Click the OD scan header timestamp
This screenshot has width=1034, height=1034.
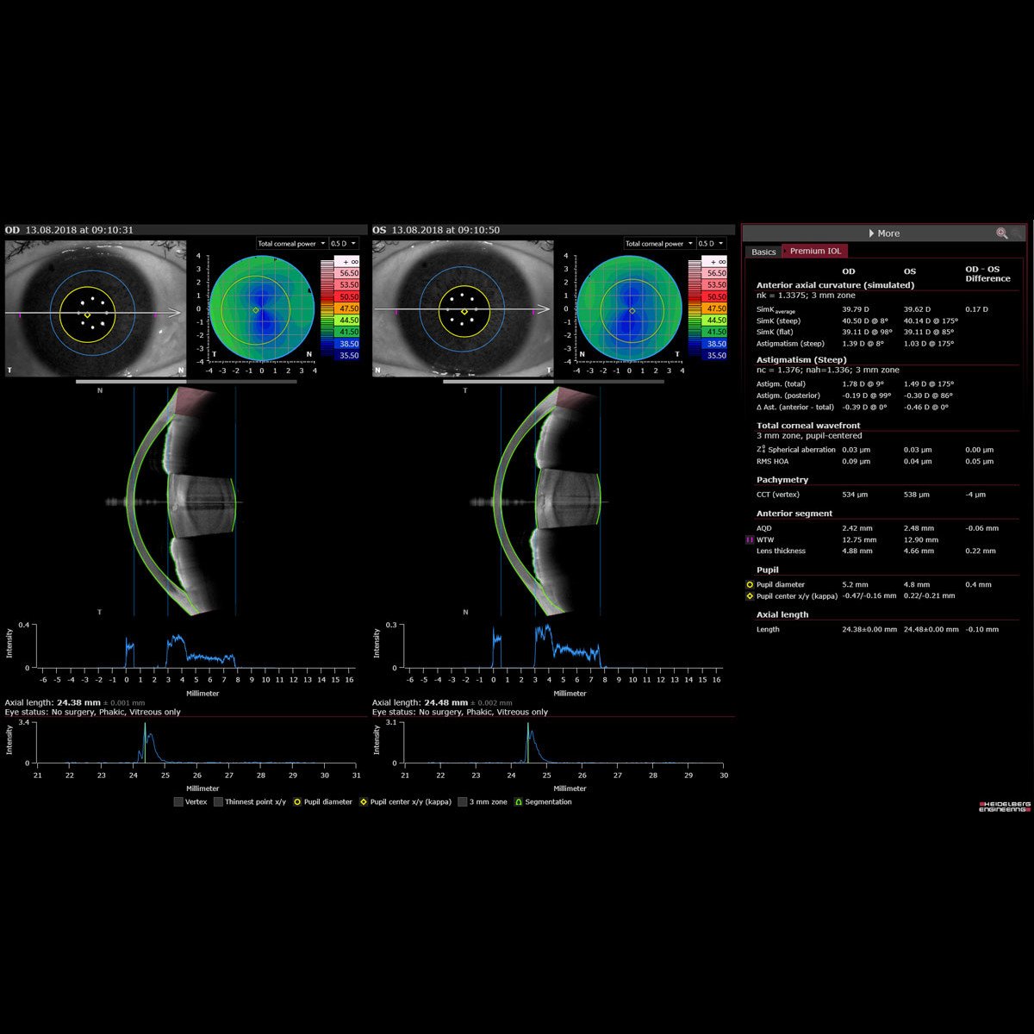[x=79, y=230]
